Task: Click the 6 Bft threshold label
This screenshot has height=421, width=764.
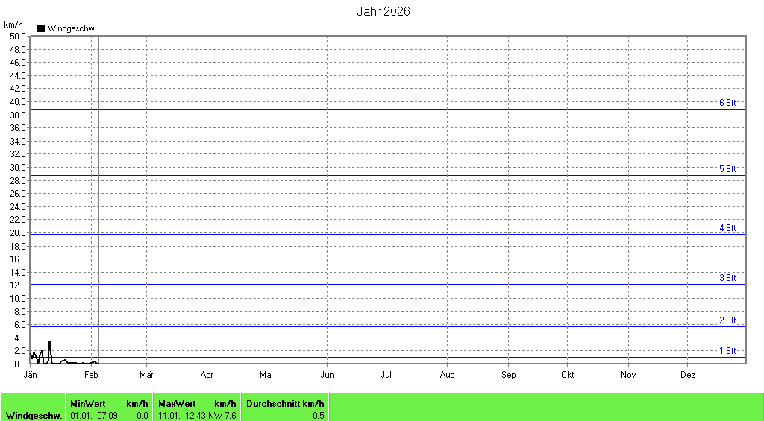Action: (727, 103)
